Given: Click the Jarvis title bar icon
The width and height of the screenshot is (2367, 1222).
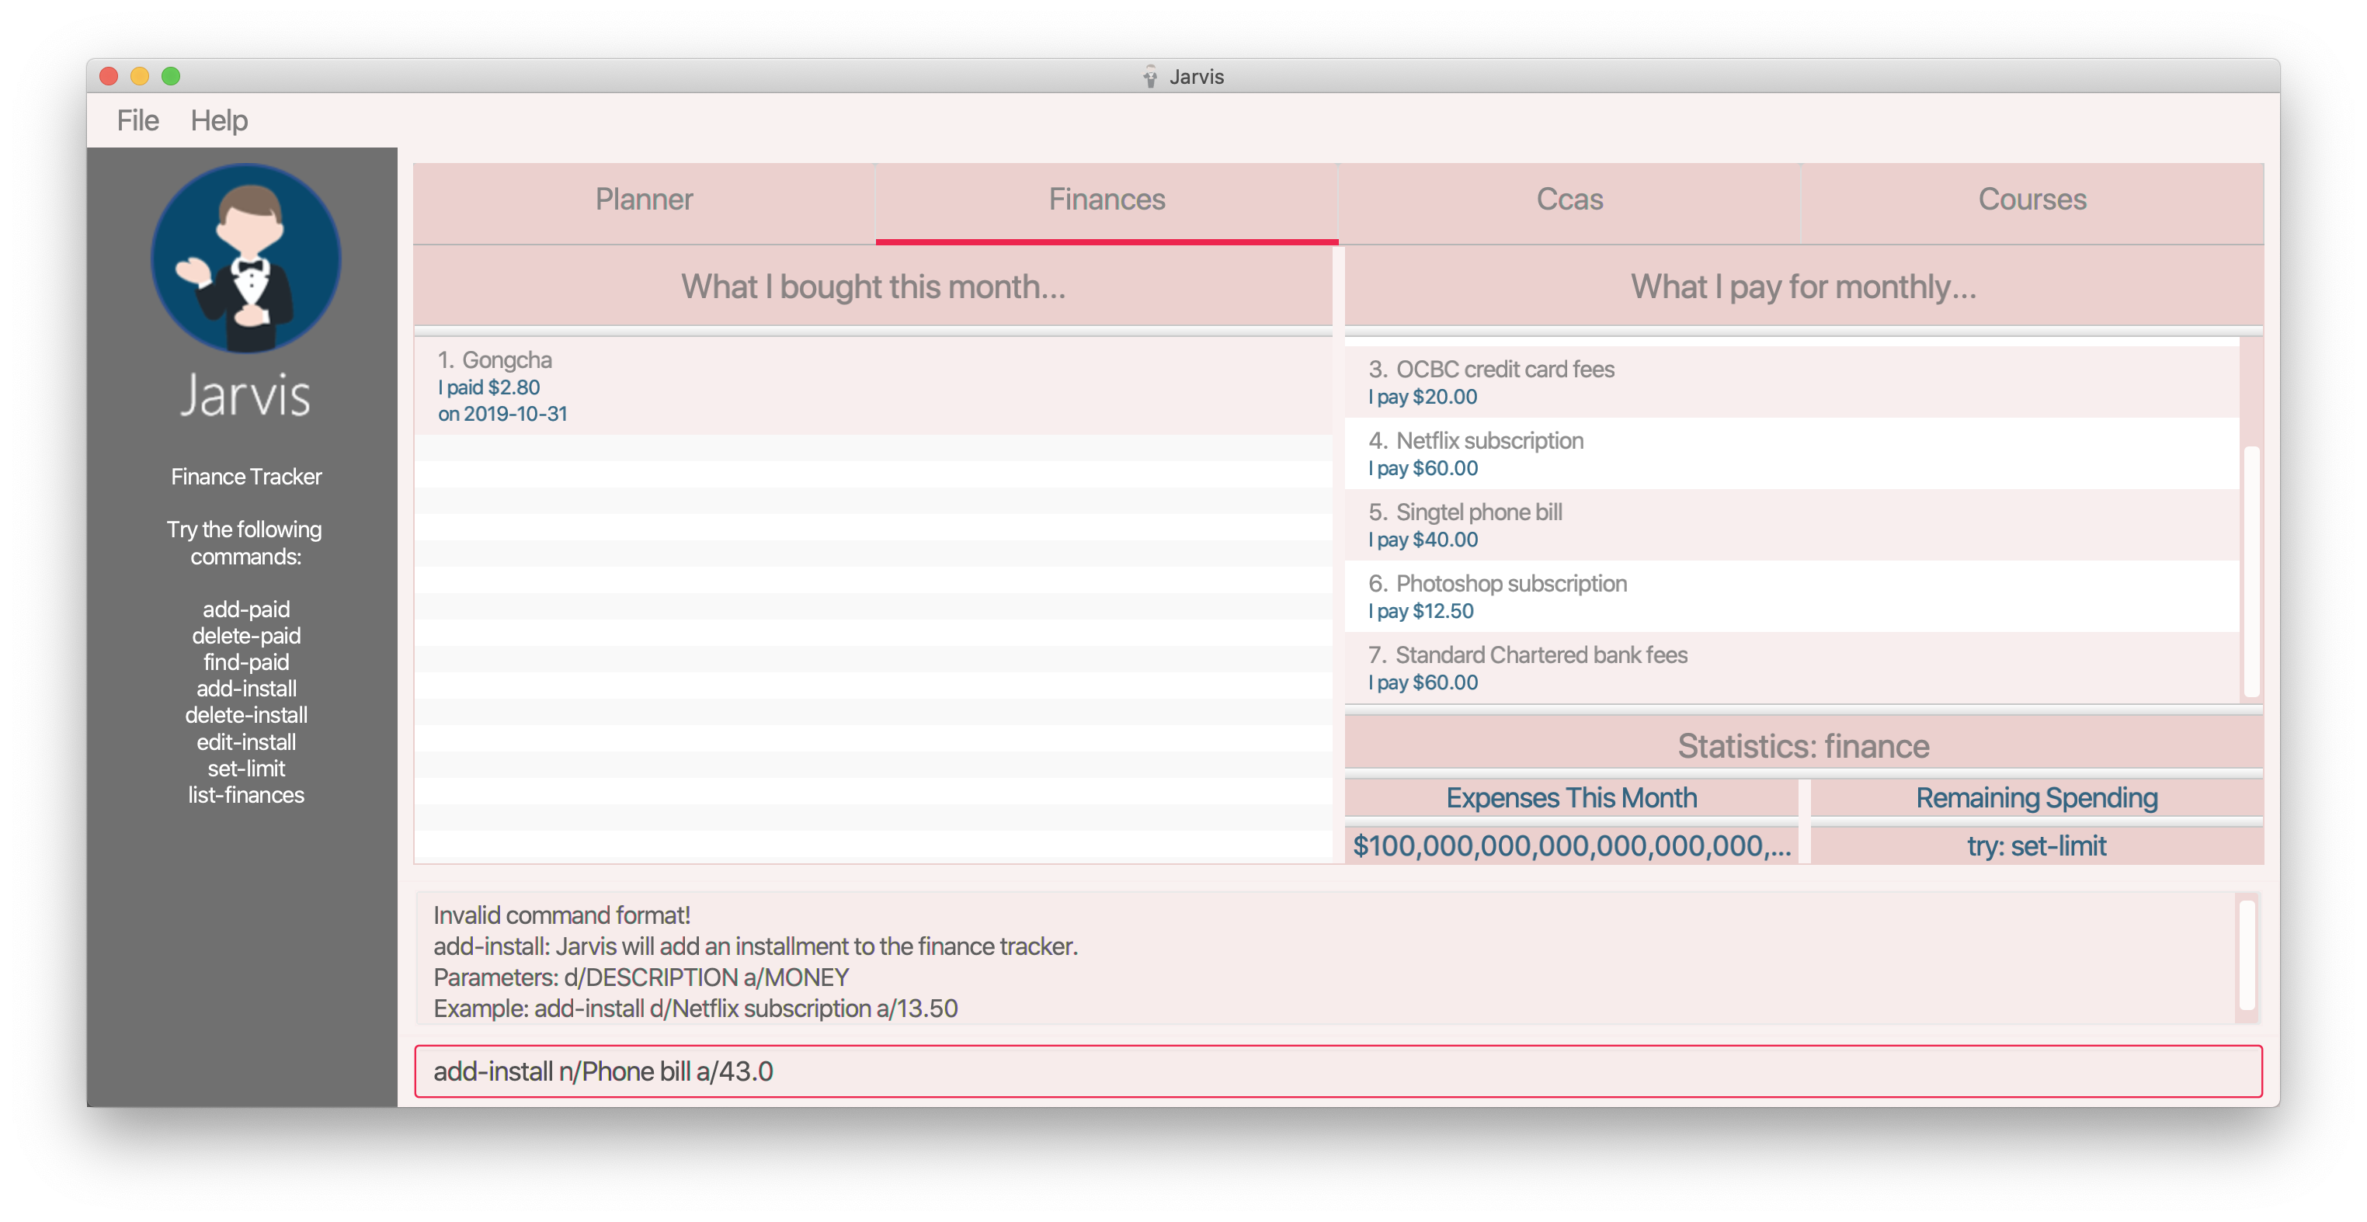Looking at the screenshot, I should (1149, 76).
